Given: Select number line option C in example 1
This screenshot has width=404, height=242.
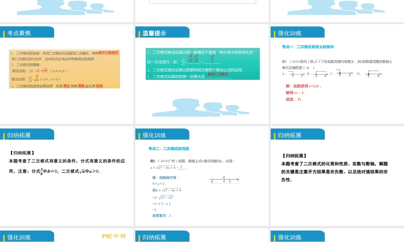Looking at the screenshot, I should pyautogui.click(x=345, y=74).
